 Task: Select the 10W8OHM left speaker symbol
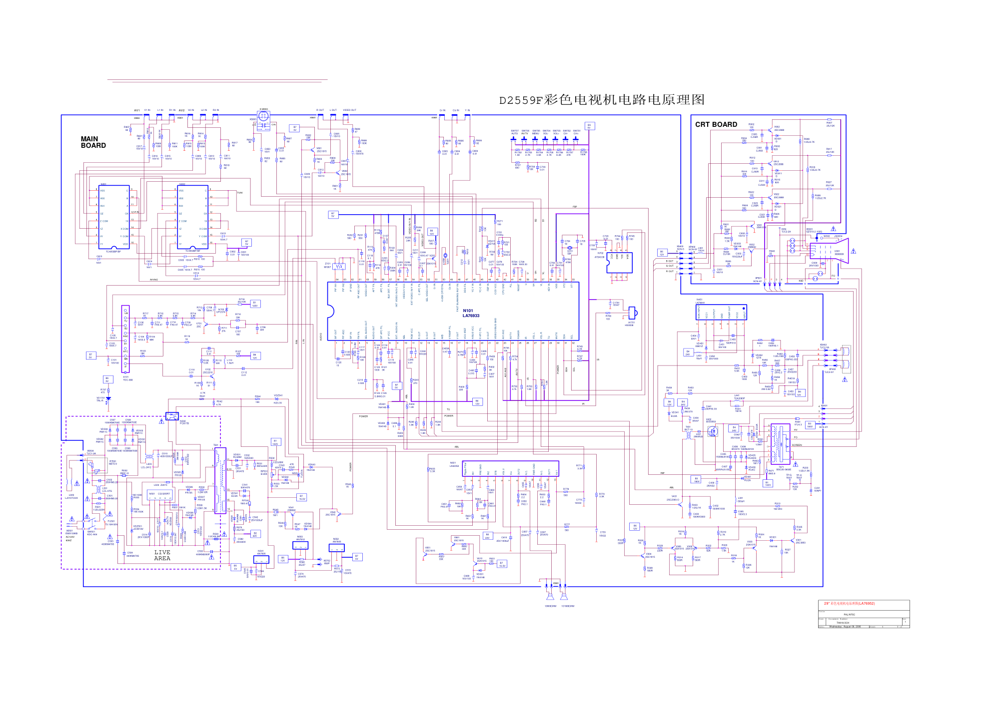[x=550, y=596]
